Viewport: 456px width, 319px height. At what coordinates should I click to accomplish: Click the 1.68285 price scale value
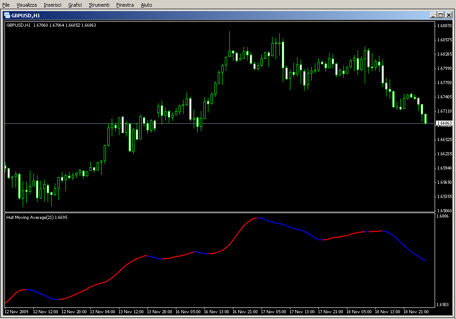click(444, 54)
